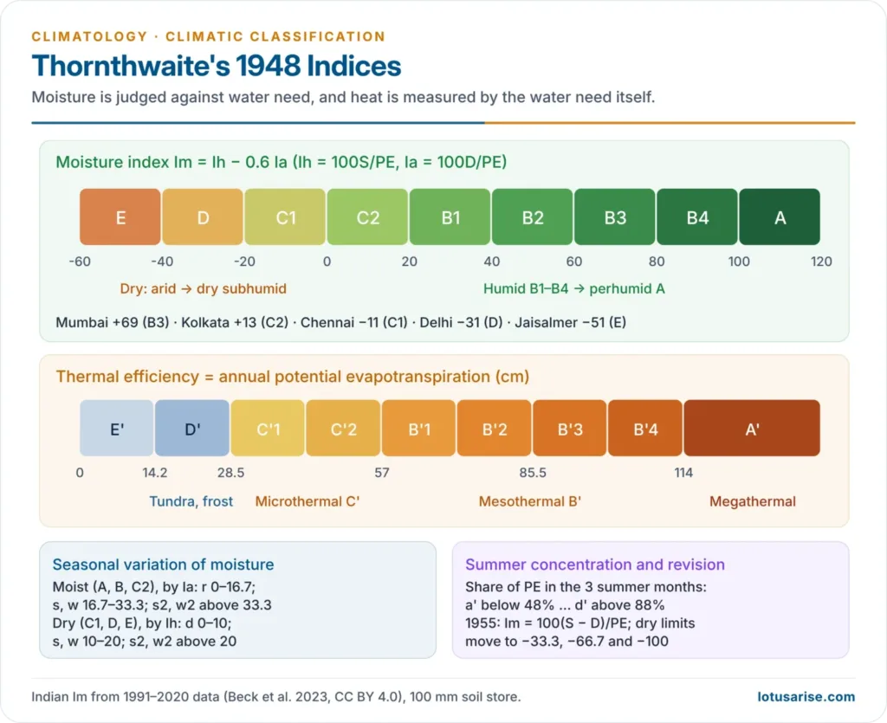This screenshot has height=723, width=887.
Task: Click the orange E moisture block
Action: pyautogui.click(x=120, y=217)
